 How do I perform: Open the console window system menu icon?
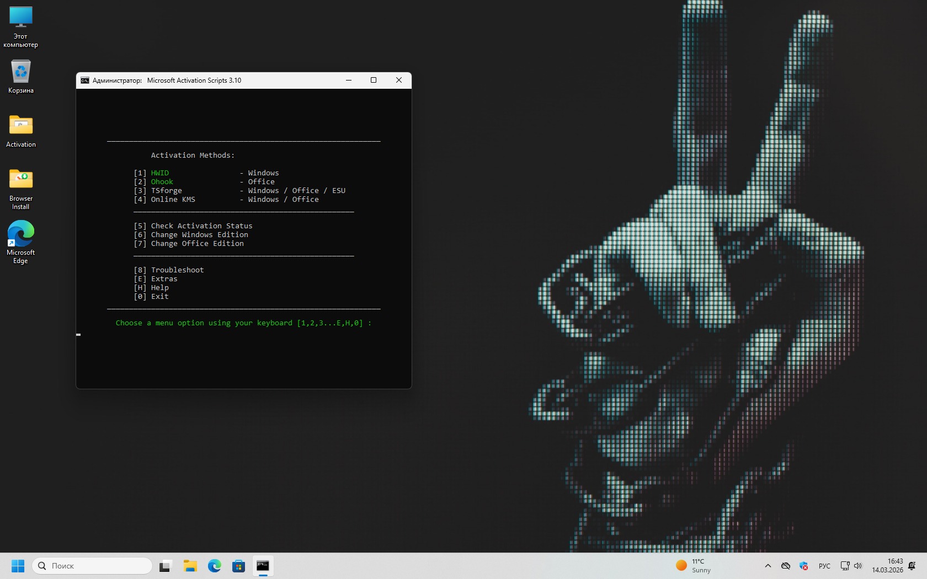pyautogui.click(x=85, y=81)
